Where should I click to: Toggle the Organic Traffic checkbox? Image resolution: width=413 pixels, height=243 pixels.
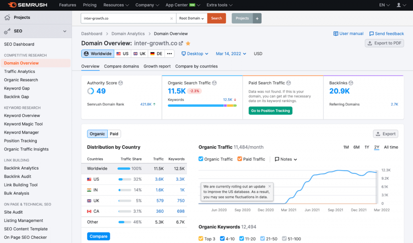[201, 159]
